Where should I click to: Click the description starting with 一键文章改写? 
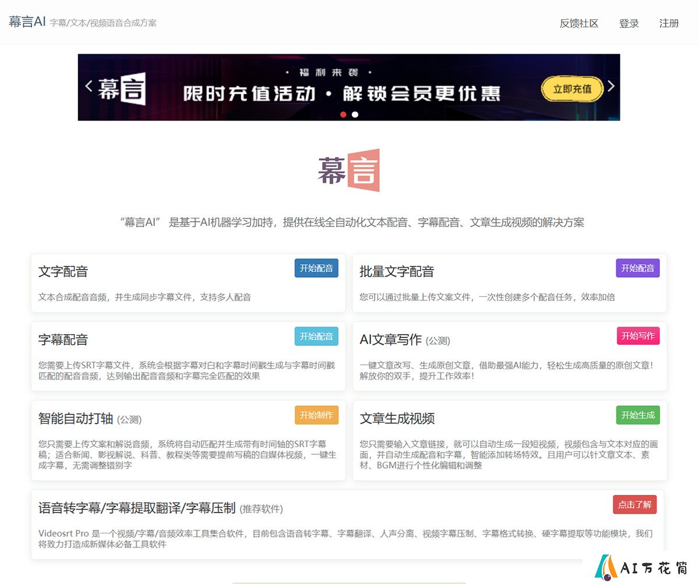tap(507, 371)
